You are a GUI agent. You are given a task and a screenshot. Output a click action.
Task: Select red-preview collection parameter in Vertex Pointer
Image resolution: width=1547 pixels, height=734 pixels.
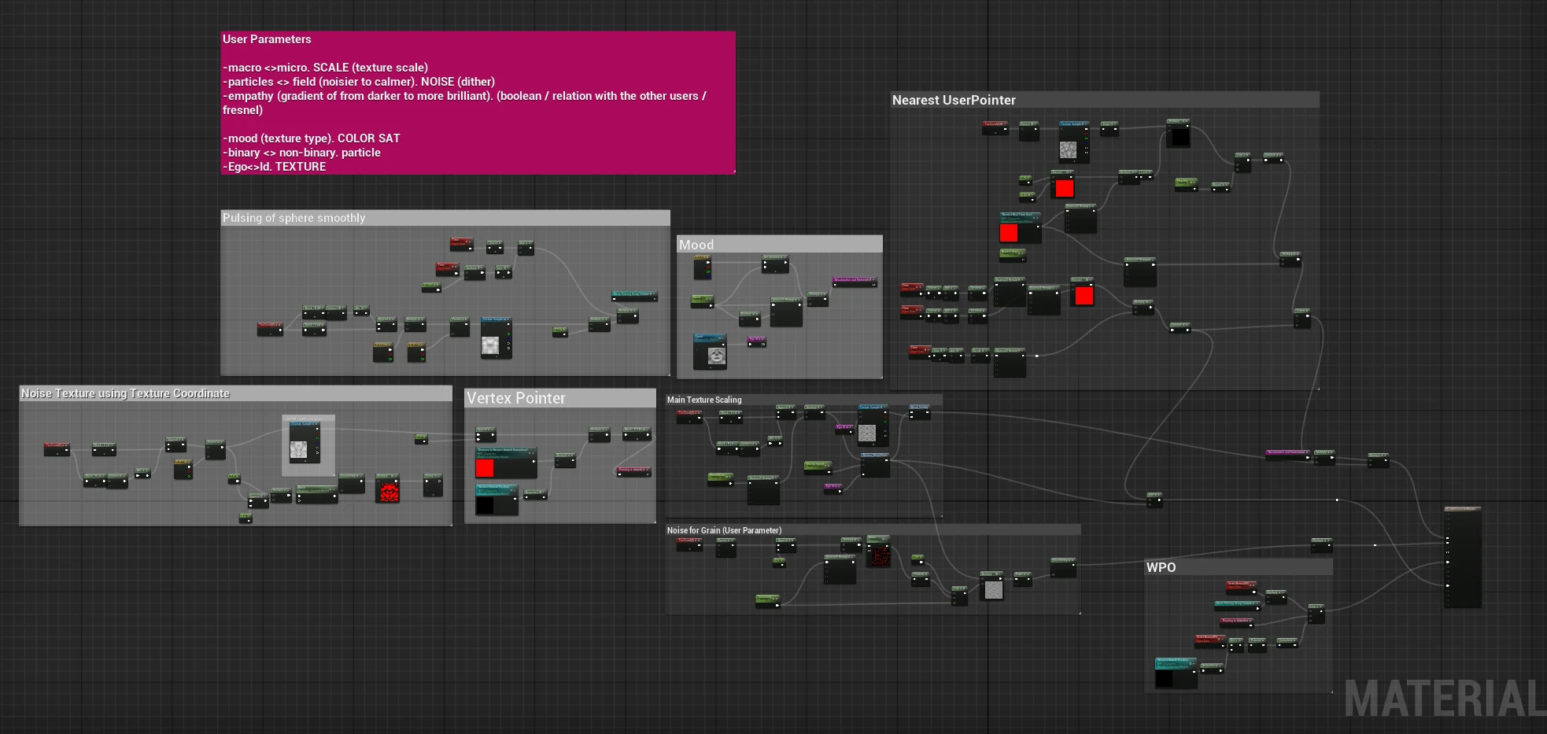pyautogui.click(x=506, y=463)
